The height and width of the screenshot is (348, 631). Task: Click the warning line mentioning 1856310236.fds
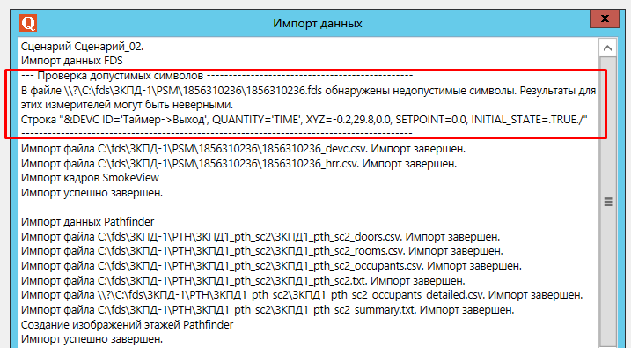tap(308, 90)
